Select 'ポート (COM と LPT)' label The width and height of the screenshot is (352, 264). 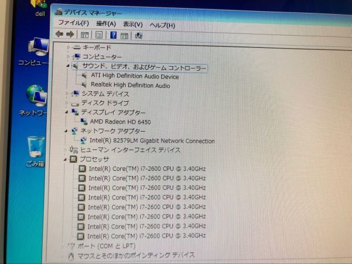click(106, 246)
